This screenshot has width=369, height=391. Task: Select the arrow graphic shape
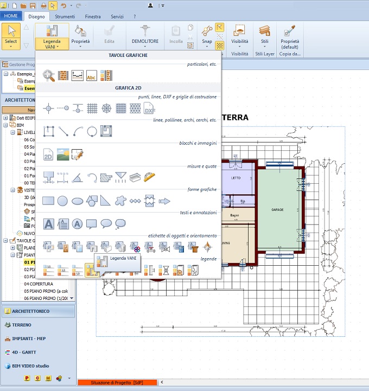[164, 201]
